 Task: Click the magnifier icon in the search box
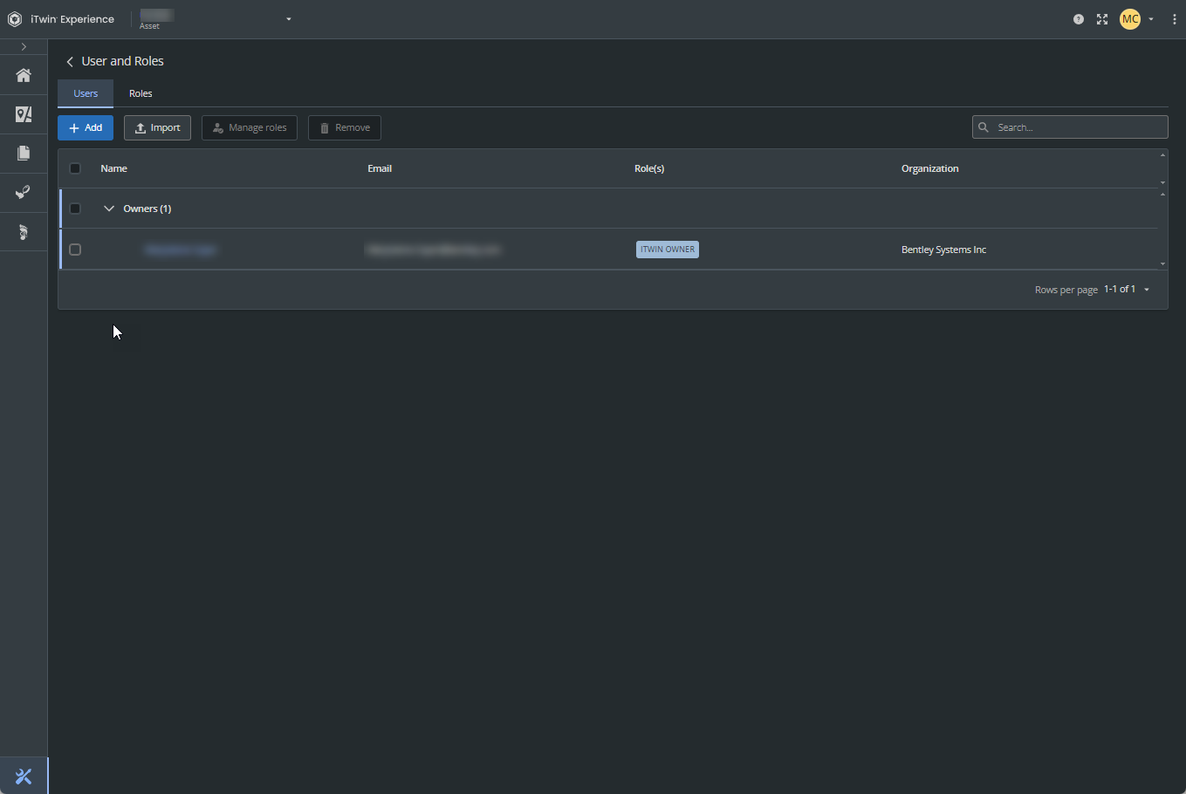click(x=984, y=127)
